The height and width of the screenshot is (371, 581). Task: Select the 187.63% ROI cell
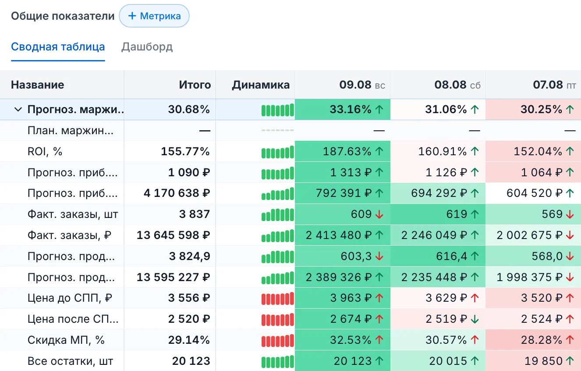coord(343,152)
